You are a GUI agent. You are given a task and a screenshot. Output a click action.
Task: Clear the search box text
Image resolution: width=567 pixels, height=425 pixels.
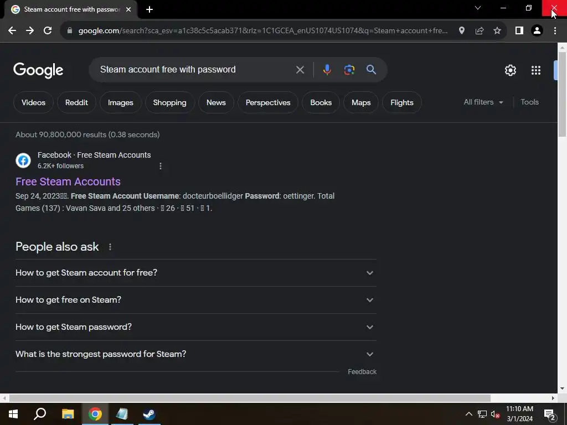[300, 70]
